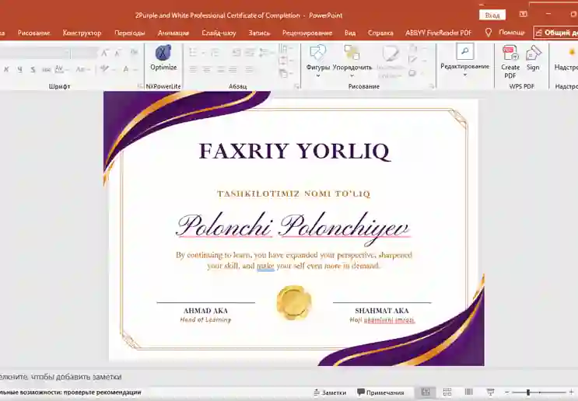
Task: Open the Рисование tab
Action: (x=33, y=33)
